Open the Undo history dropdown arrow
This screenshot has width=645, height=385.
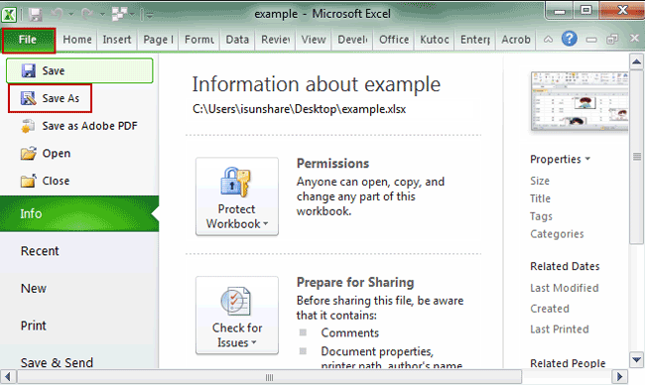(x=70, y=15)
